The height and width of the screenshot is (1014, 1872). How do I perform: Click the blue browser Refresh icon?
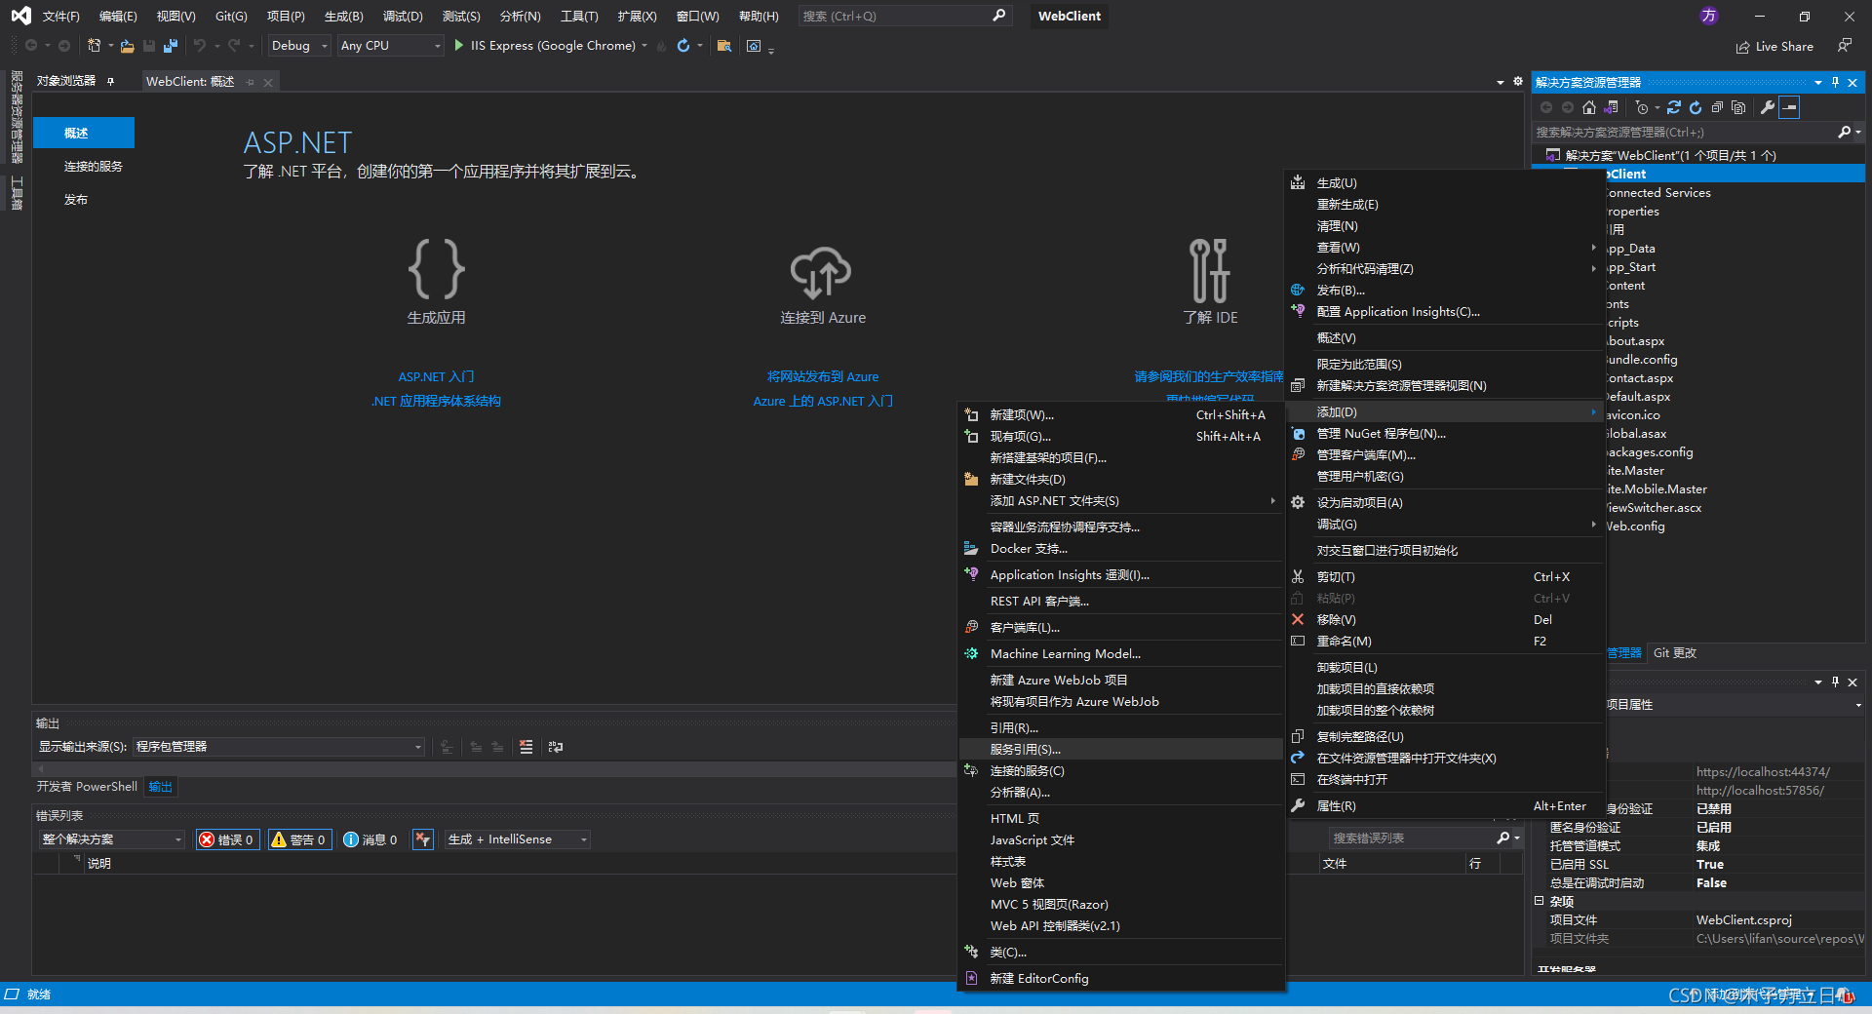tap(683, 46)
